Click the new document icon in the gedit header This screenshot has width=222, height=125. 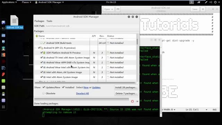pos(118,9)
